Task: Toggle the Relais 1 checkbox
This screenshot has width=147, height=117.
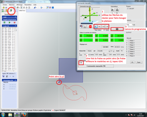Action: click(x=129, y=41)
